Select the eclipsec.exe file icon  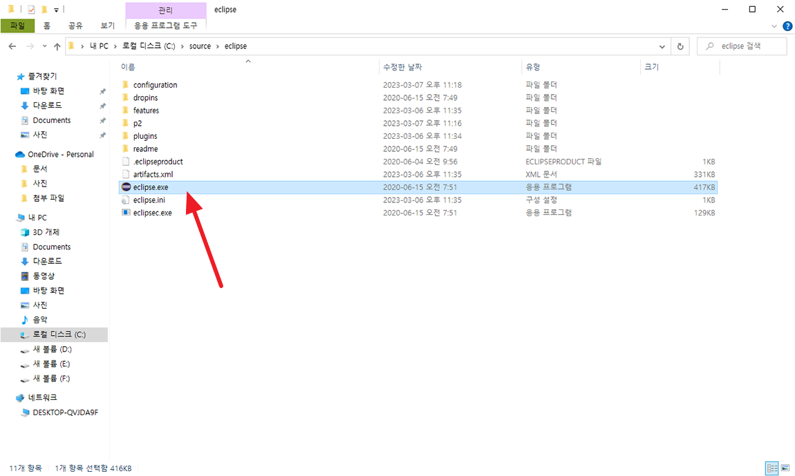pos(126,212)
